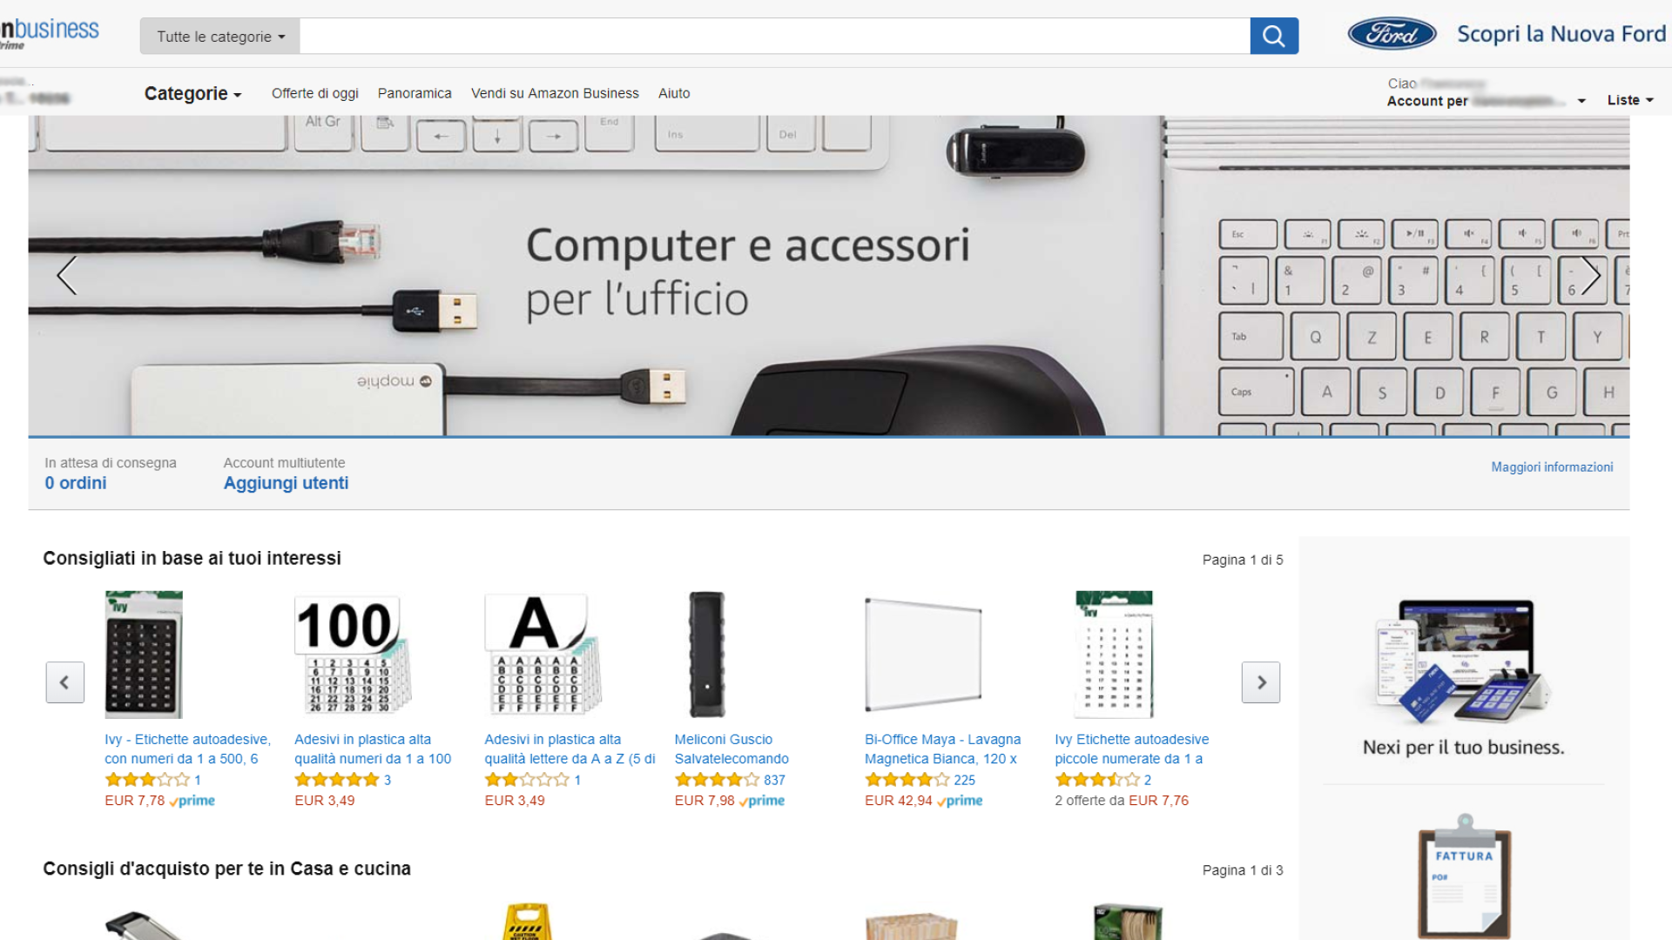The height and width of the screenshot is (940, 1672).
Task: Open 837 reviews for Meliconi Guscio
Action: pyautogui.click(x=774, y=780)
